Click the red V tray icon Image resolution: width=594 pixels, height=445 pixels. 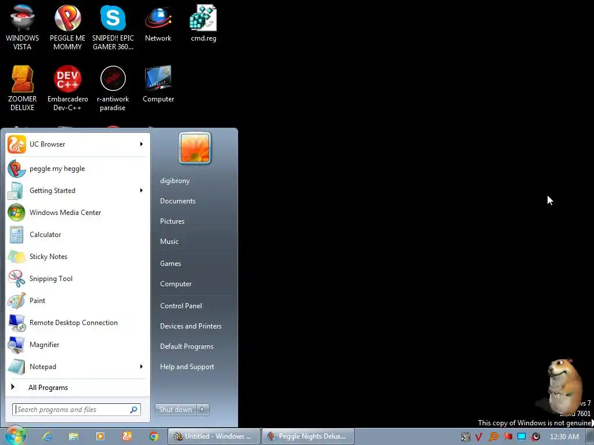click(479, 437)
